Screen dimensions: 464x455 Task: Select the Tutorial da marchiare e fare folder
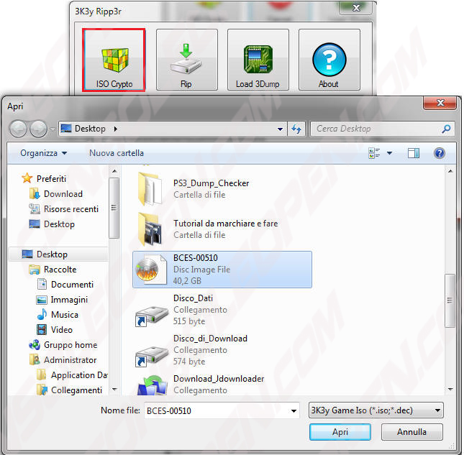pos(222,229)
